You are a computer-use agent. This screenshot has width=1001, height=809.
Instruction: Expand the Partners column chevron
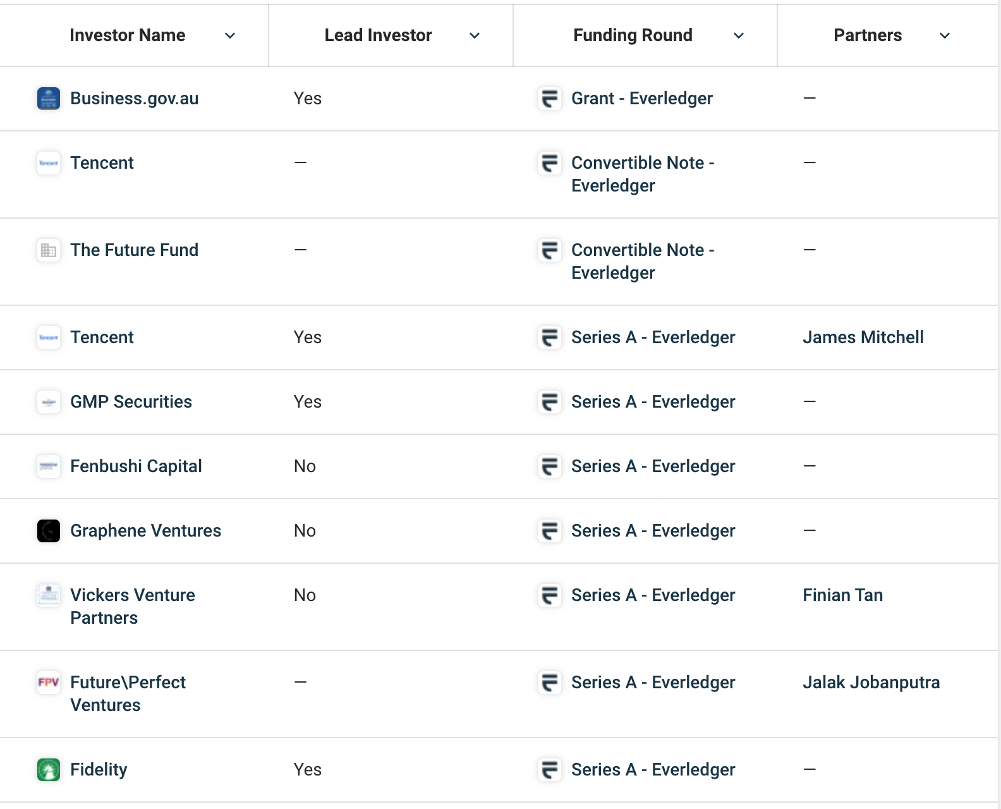point(945,36)
